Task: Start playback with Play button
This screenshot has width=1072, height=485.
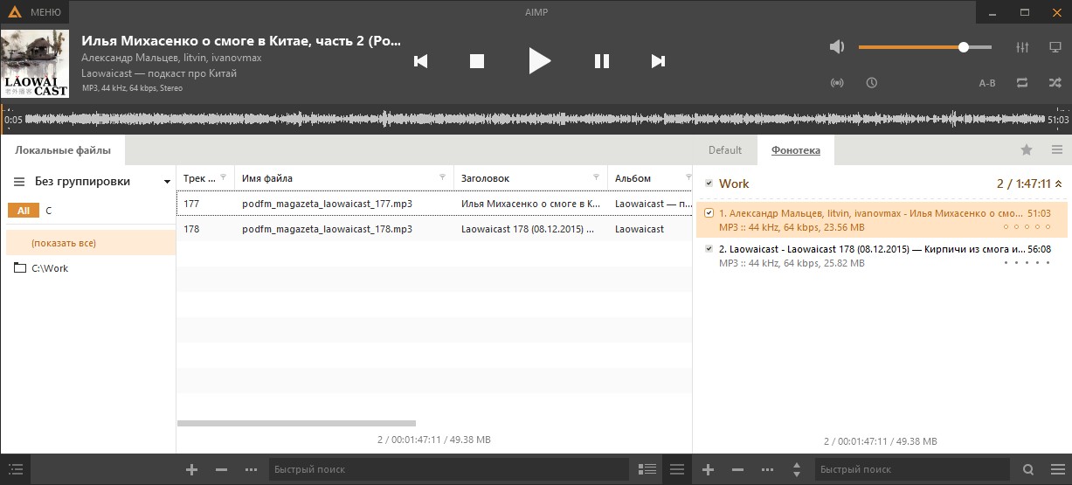Action: (540, 60)
